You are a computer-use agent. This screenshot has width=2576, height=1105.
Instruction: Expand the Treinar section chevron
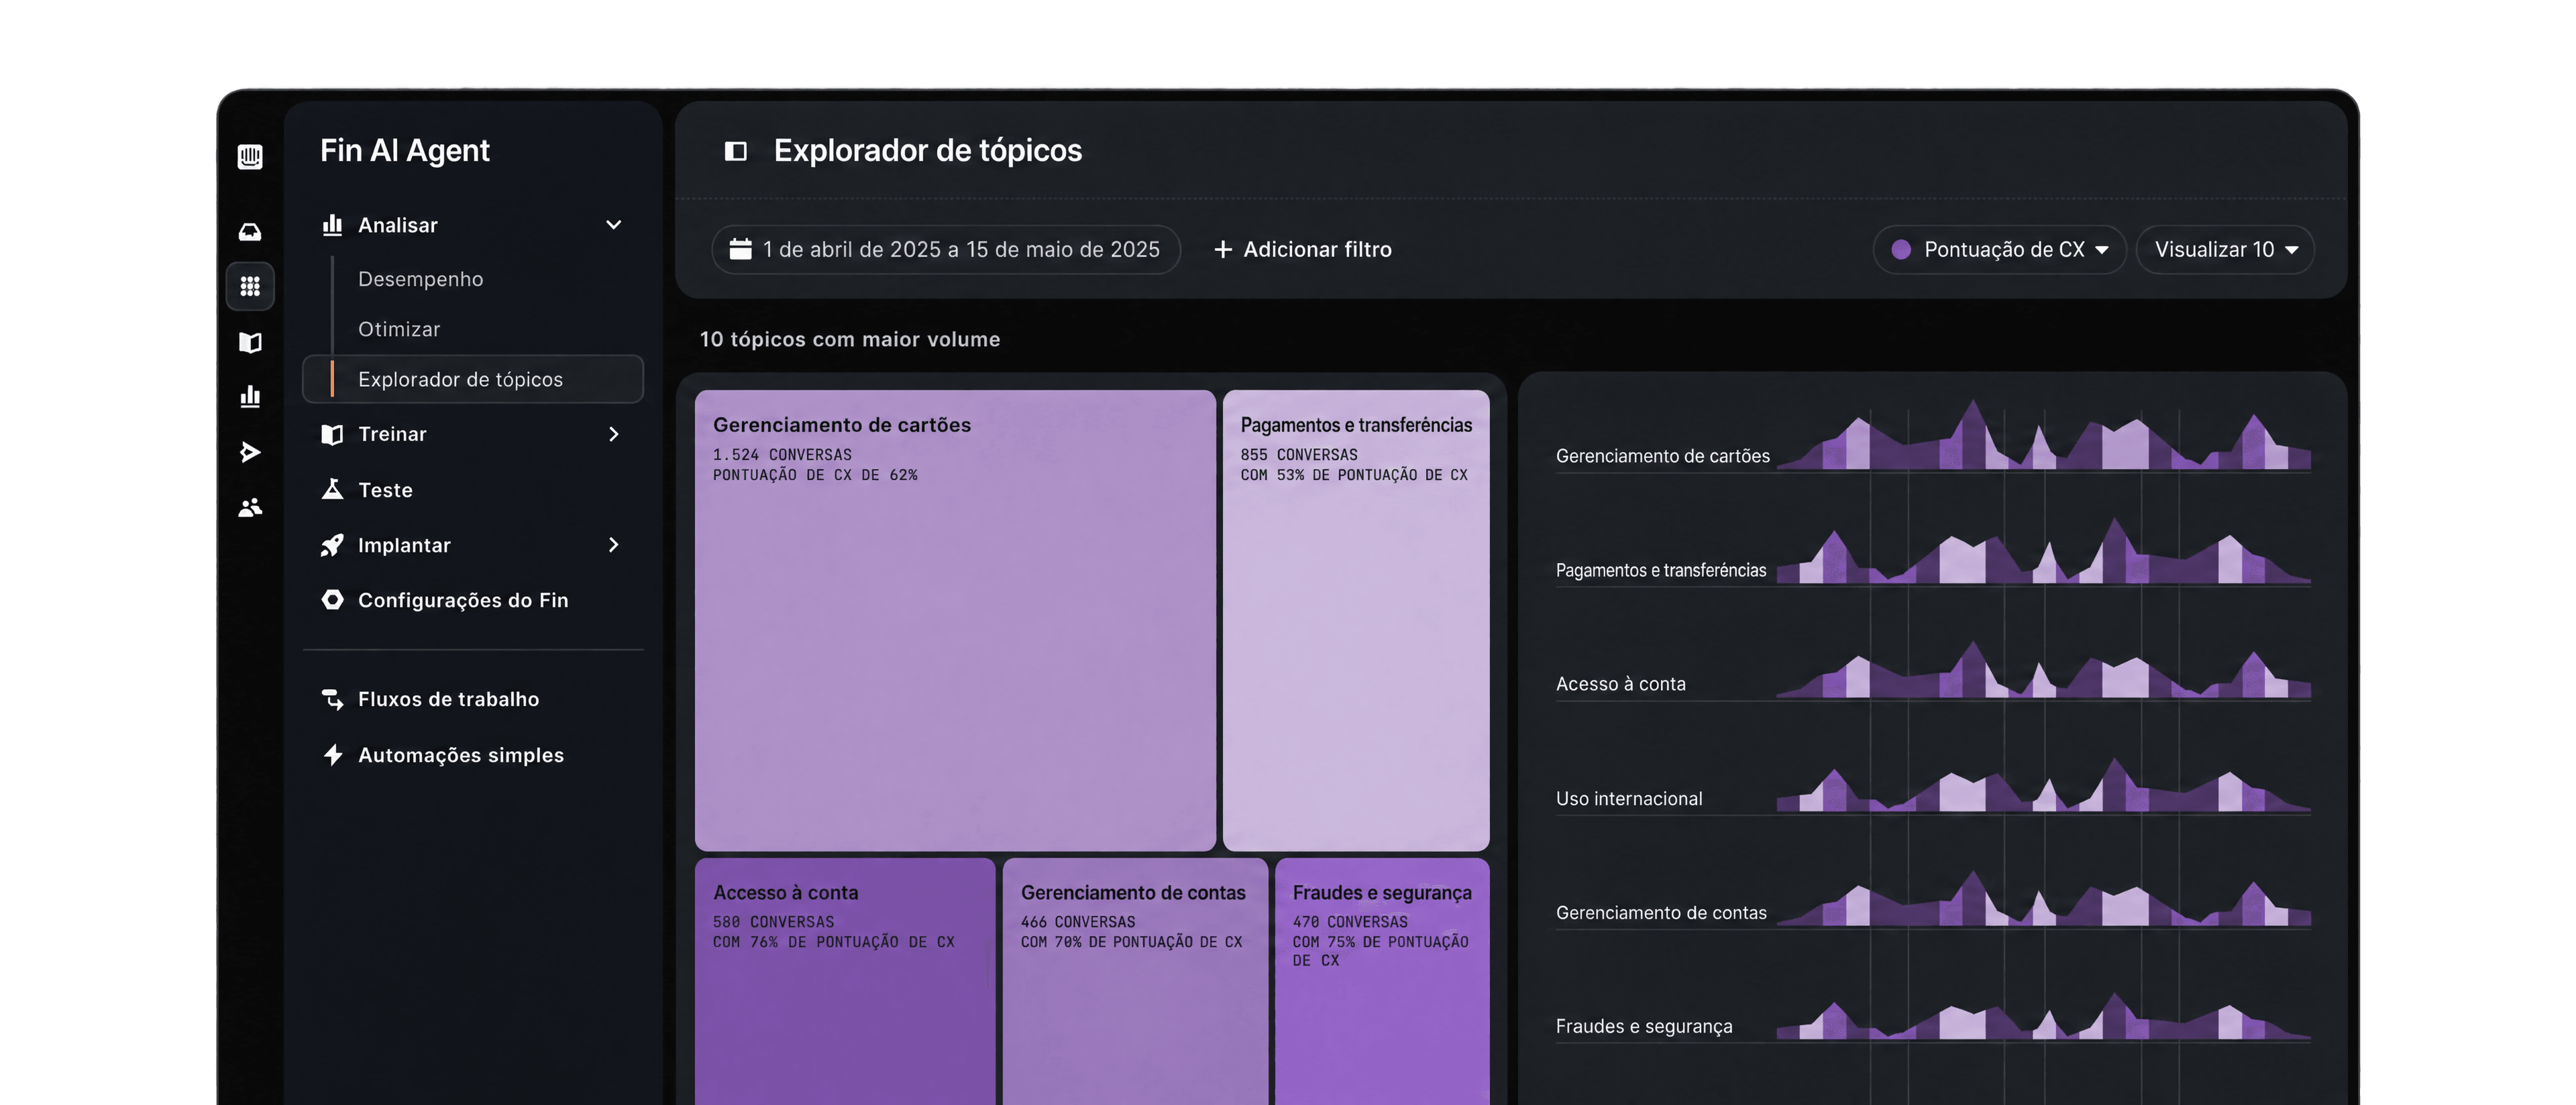click(x=614, y=434)
